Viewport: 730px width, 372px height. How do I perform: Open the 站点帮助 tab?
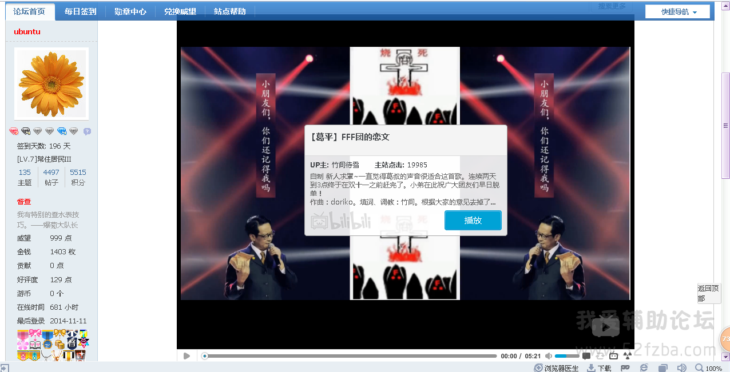click(x=230, y=11)
